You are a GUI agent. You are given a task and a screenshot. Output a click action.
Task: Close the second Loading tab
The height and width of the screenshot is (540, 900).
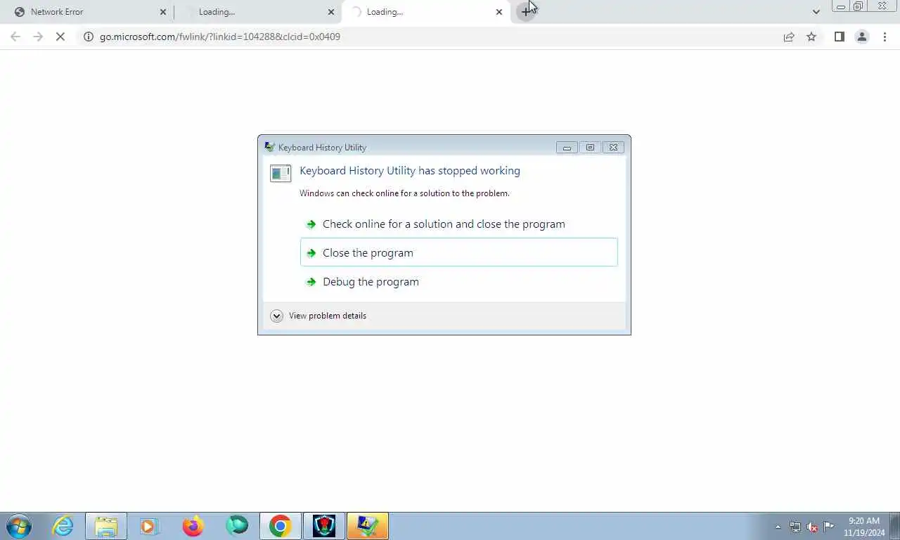331,12
